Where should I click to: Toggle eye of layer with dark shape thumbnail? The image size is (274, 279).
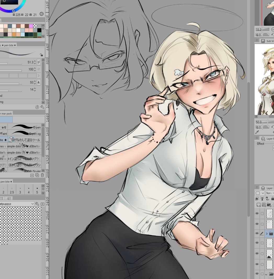point(257,254)
